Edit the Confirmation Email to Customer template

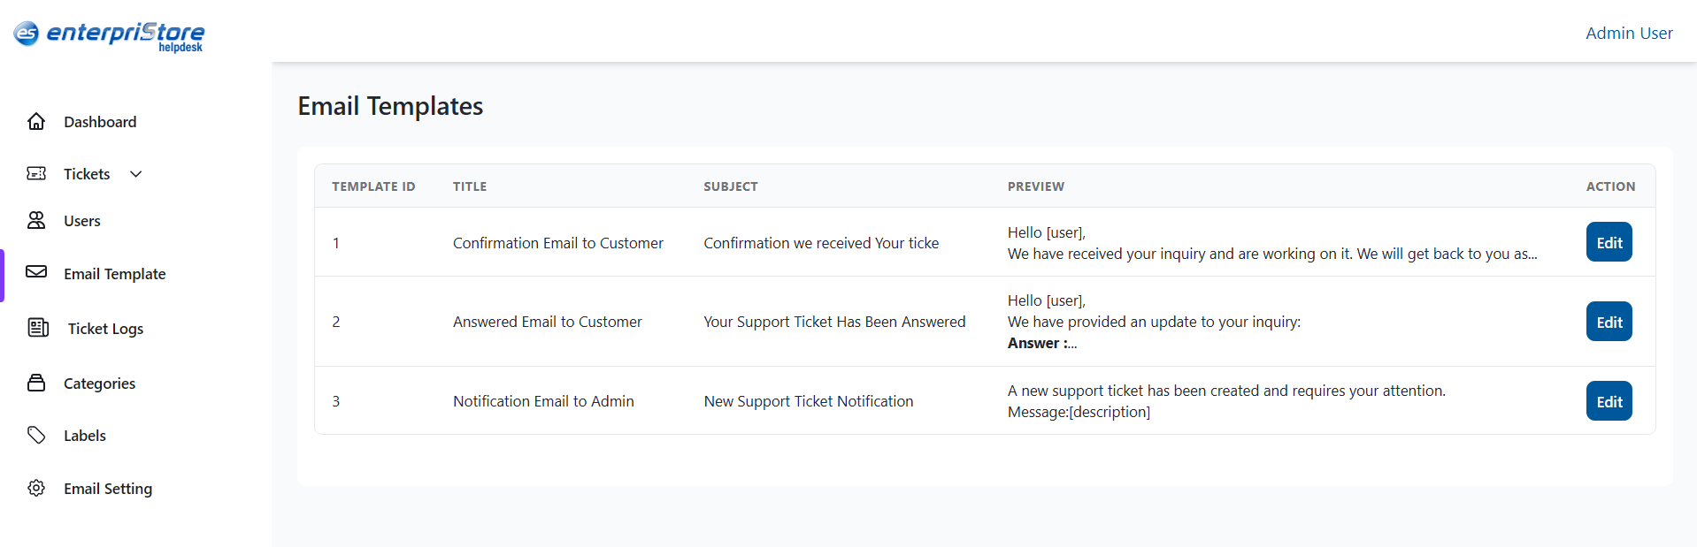(x=1609, y=242)
